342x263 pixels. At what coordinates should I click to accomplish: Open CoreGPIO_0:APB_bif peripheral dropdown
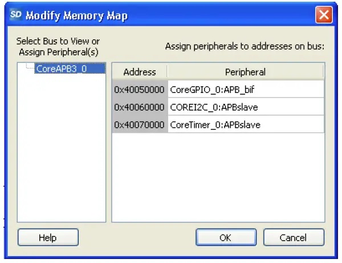[246, 90]
